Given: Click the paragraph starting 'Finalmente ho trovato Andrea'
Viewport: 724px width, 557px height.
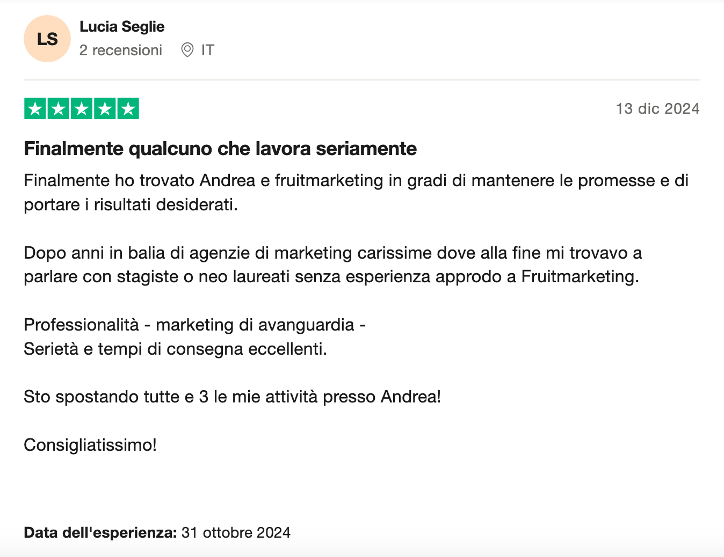Looking at the screenshot, I should coord(356,192).
